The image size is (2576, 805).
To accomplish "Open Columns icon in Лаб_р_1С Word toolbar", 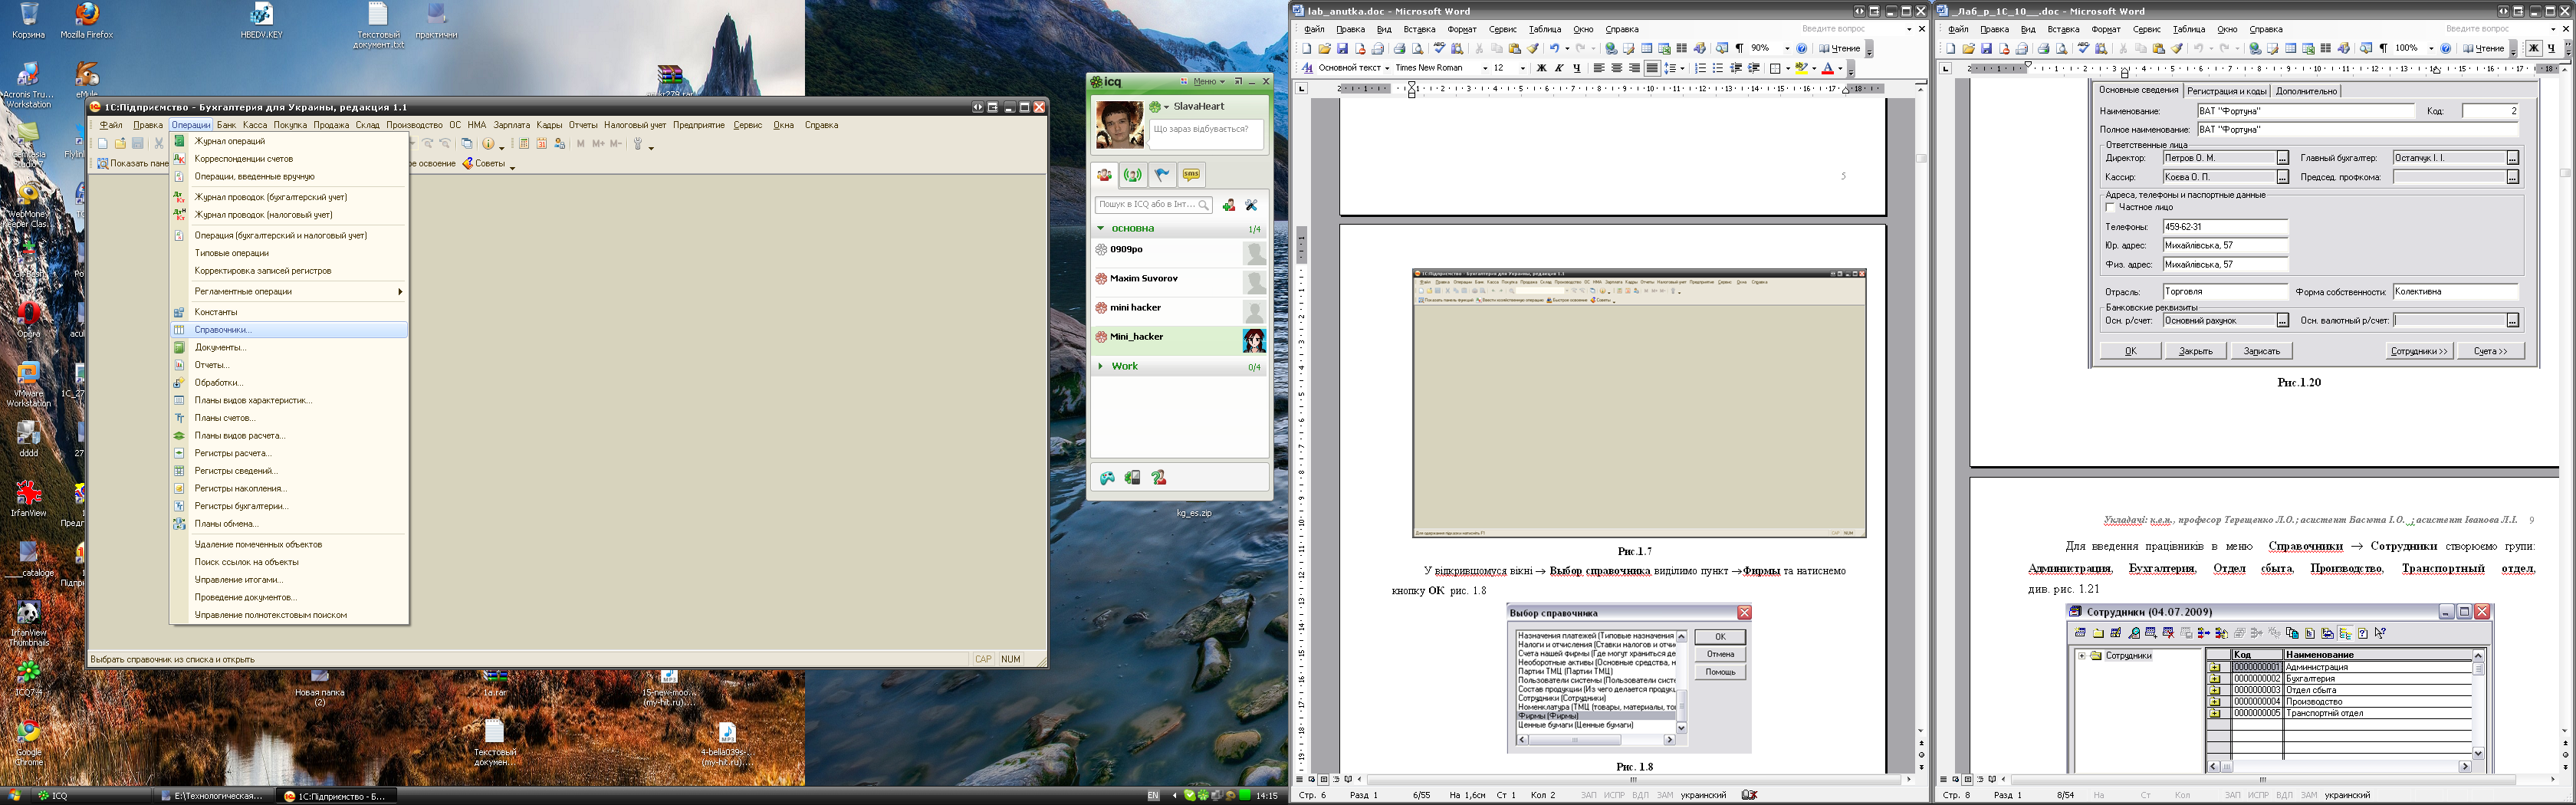I will pyautogui.click(x=2325, y=48).
